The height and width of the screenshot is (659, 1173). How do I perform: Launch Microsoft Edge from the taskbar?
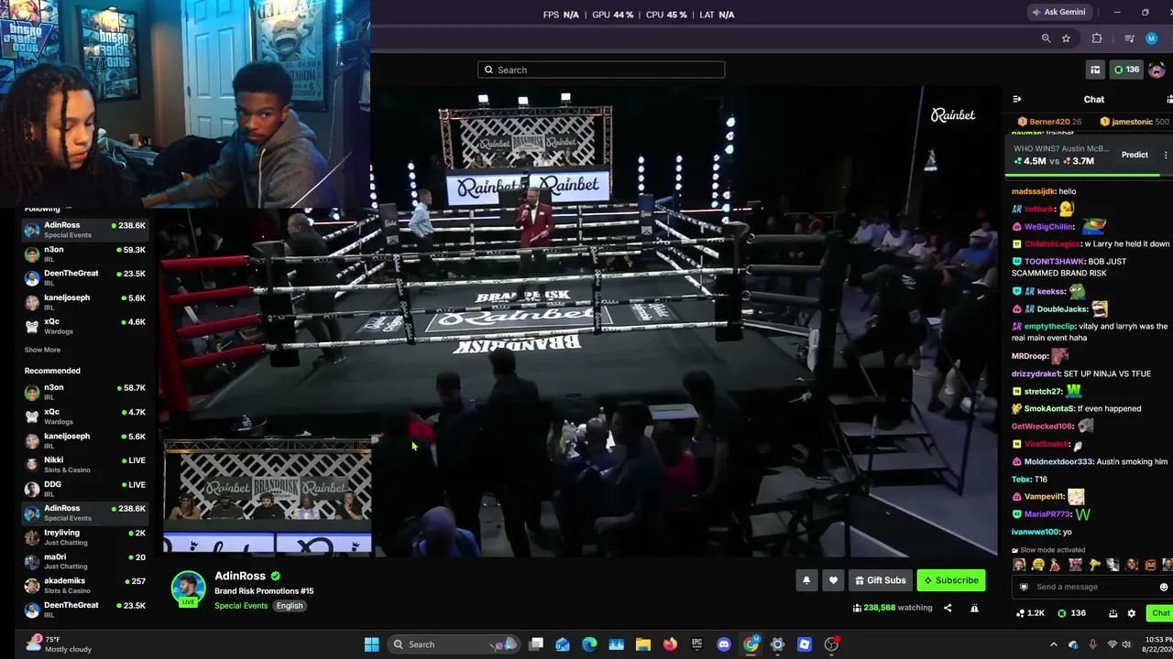click(589, 644)
